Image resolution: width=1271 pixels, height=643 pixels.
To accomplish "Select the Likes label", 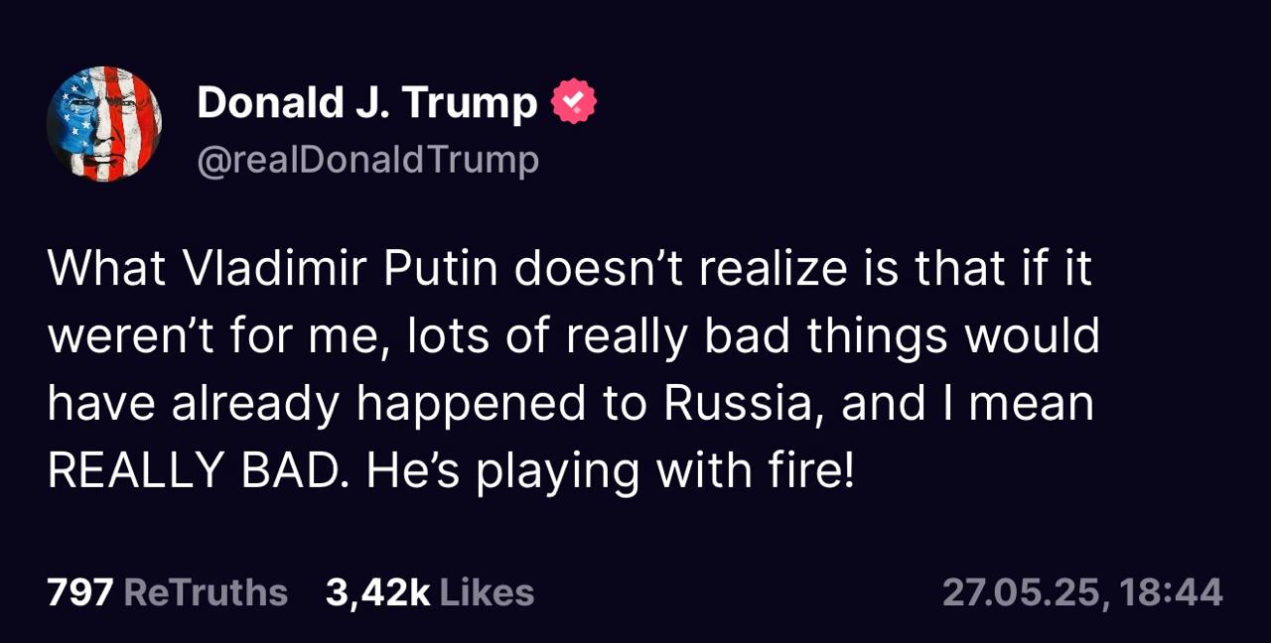I will click(x=487, y=592).
